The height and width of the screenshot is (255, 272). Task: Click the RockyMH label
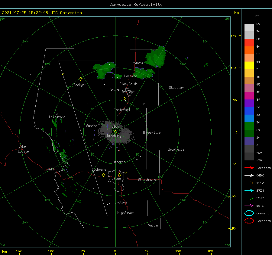click(80, 85)
